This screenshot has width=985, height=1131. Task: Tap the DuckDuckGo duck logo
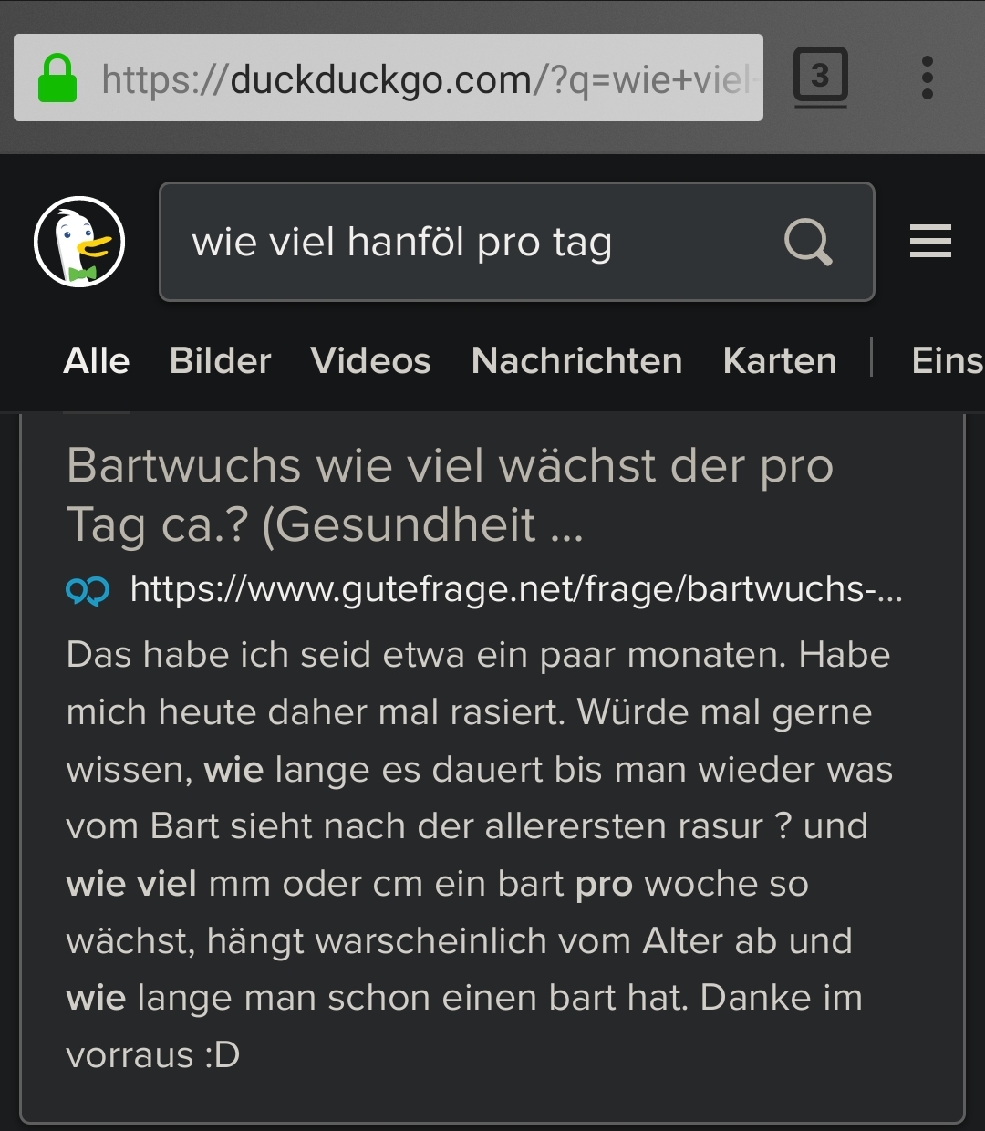pos(79,242)
